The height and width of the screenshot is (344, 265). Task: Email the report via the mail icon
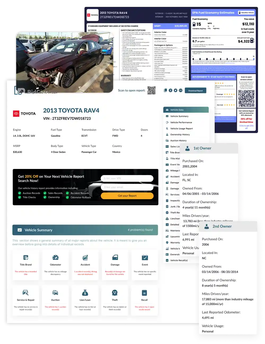tap(180, 90)
